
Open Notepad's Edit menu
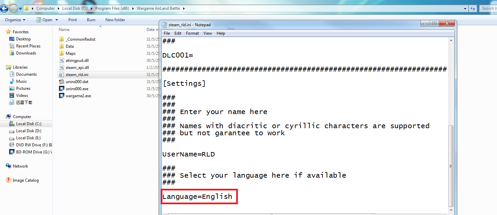[178, 33]
